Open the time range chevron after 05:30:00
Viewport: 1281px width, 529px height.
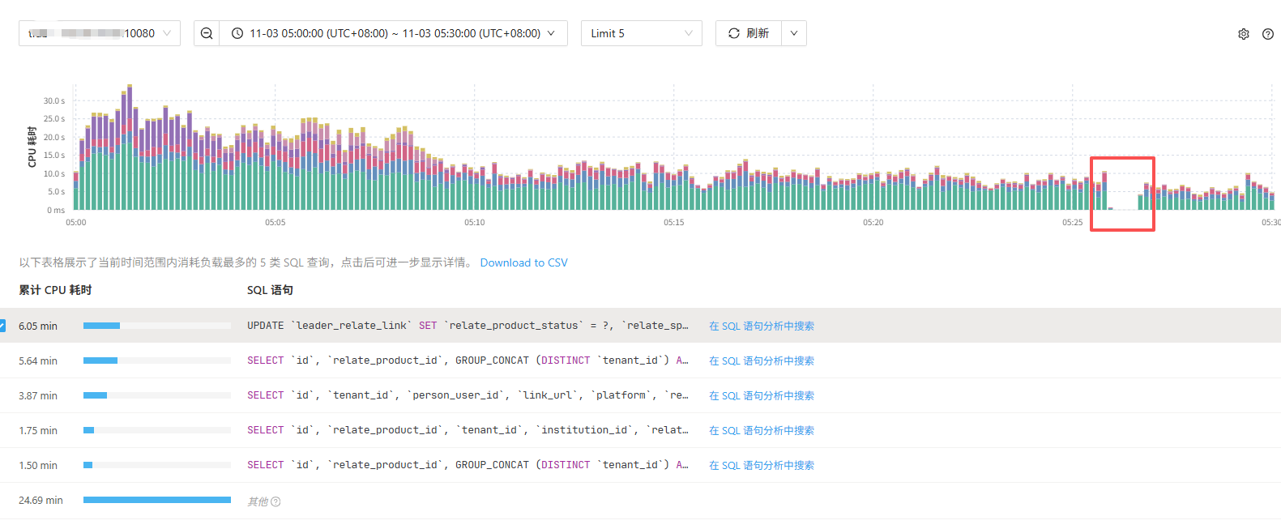point(551,33)
